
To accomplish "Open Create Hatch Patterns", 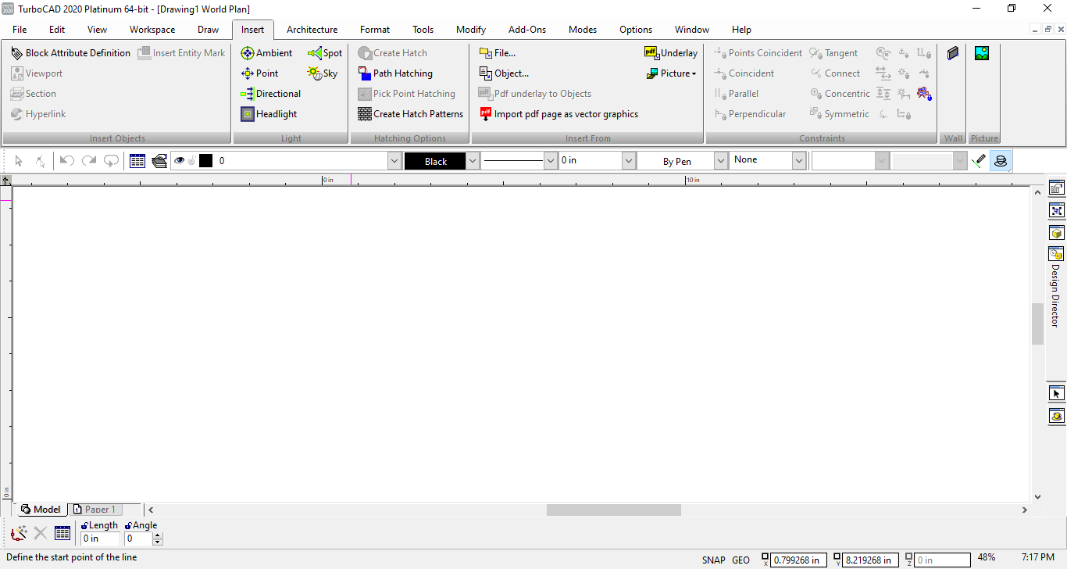I will tap(410, 114).
